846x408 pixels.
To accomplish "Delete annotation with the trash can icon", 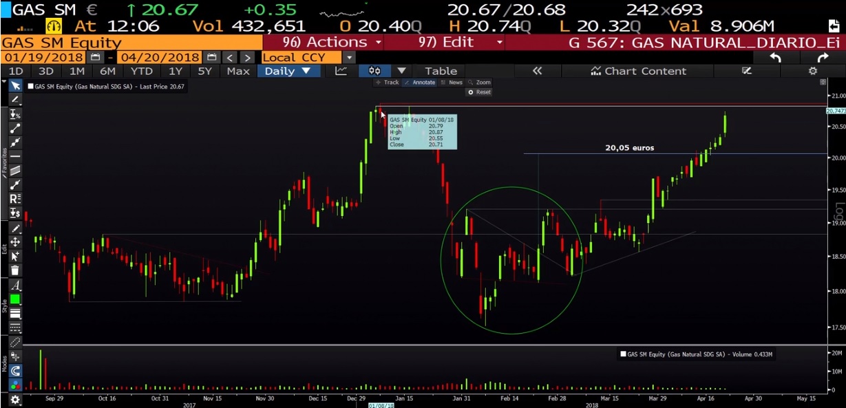I will [x=14, y=270].
